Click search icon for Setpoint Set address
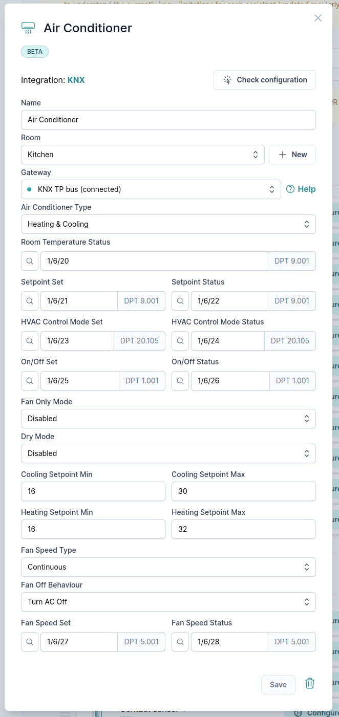The image size is (339, 717). [x=30, y=301]
